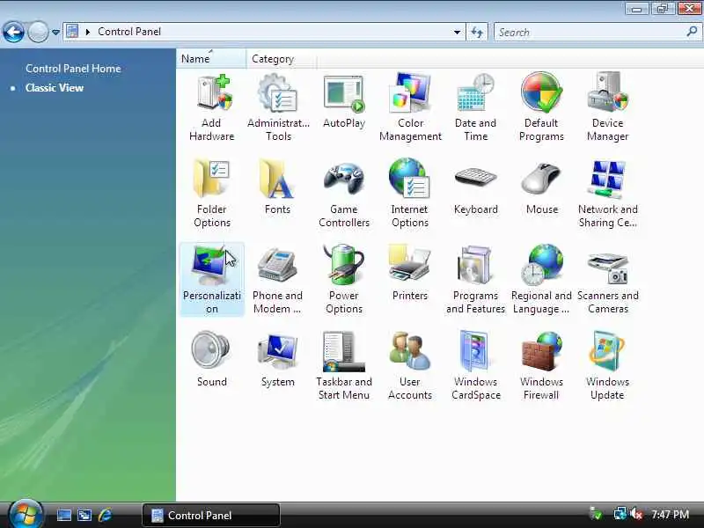704x528 pixels.
Task: Open Power Options
Action: coord(344,279)
